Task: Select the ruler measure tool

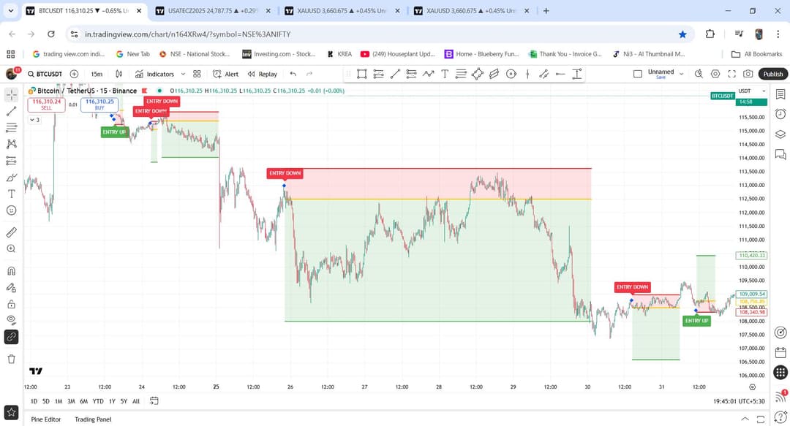Action: 11,232
